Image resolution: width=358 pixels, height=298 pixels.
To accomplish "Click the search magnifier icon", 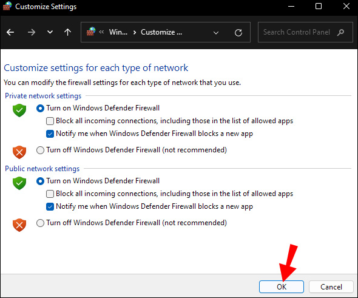I will 340,32.
